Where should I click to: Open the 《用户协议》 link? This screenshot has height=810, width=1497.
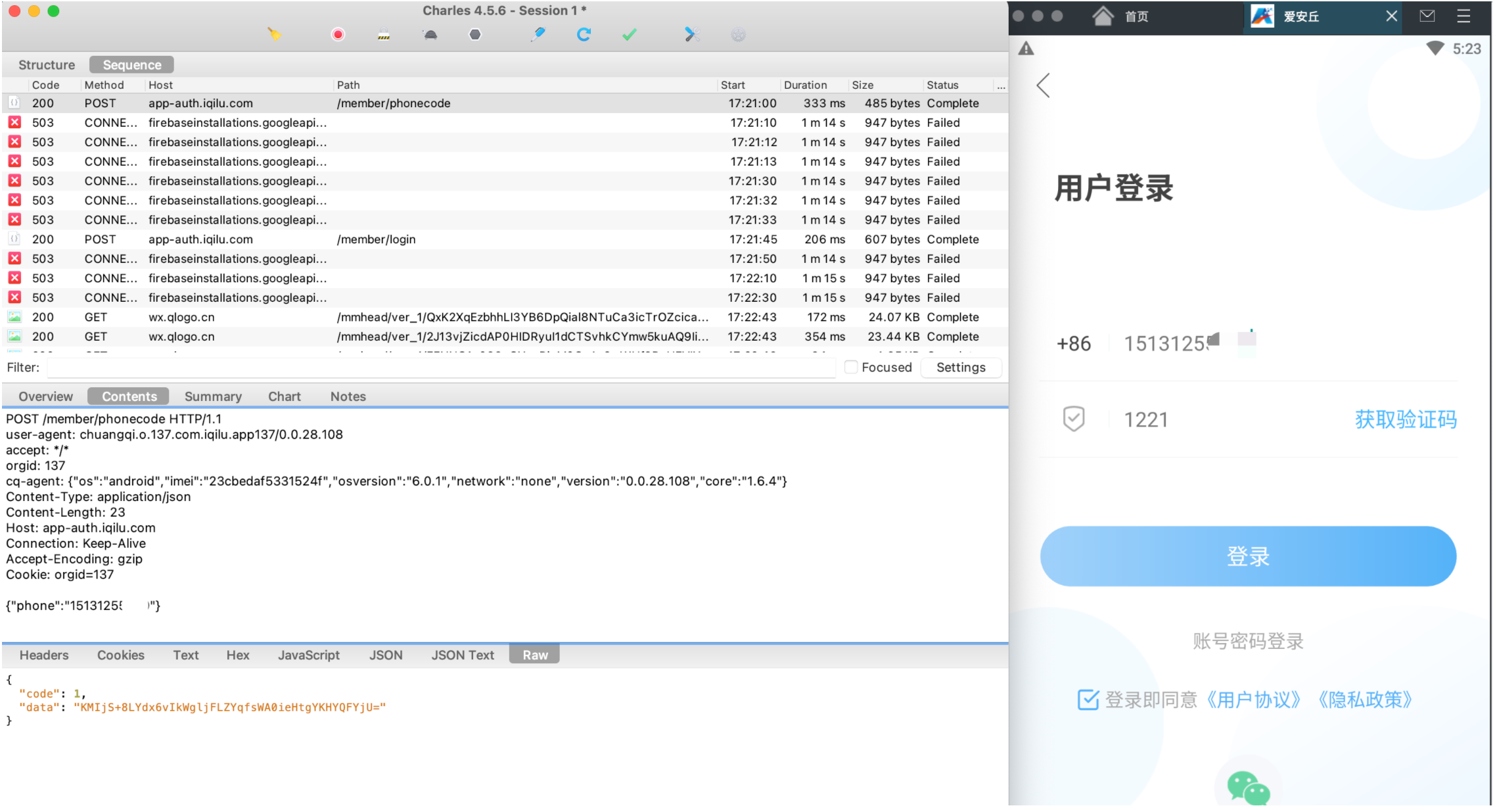[1253, 700]
